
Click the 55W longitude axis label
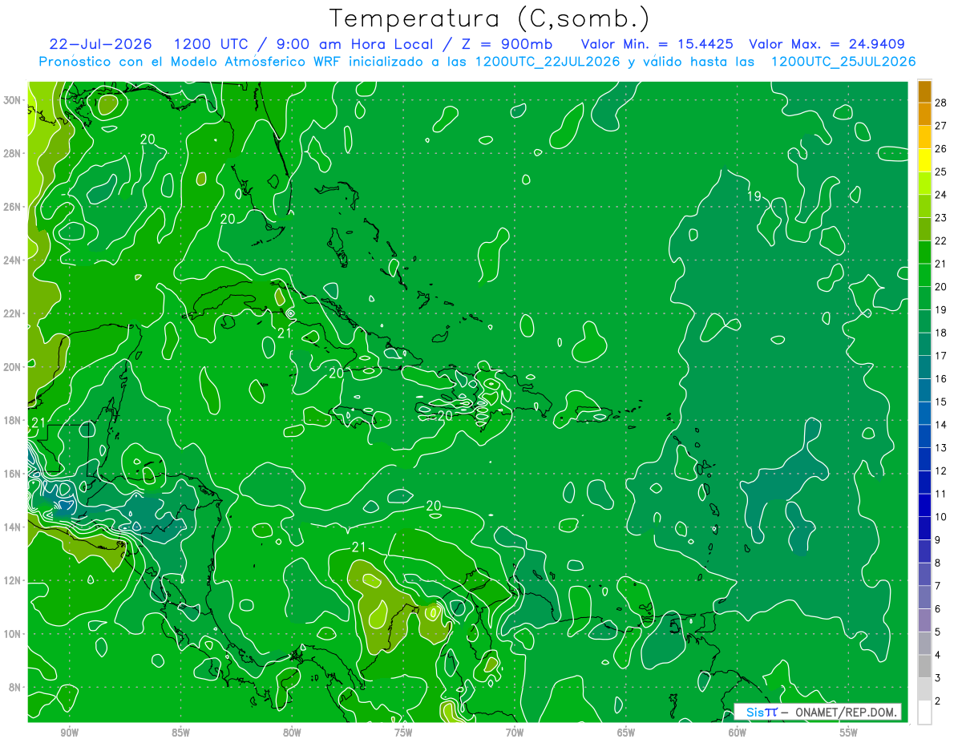tap(849, 732)
